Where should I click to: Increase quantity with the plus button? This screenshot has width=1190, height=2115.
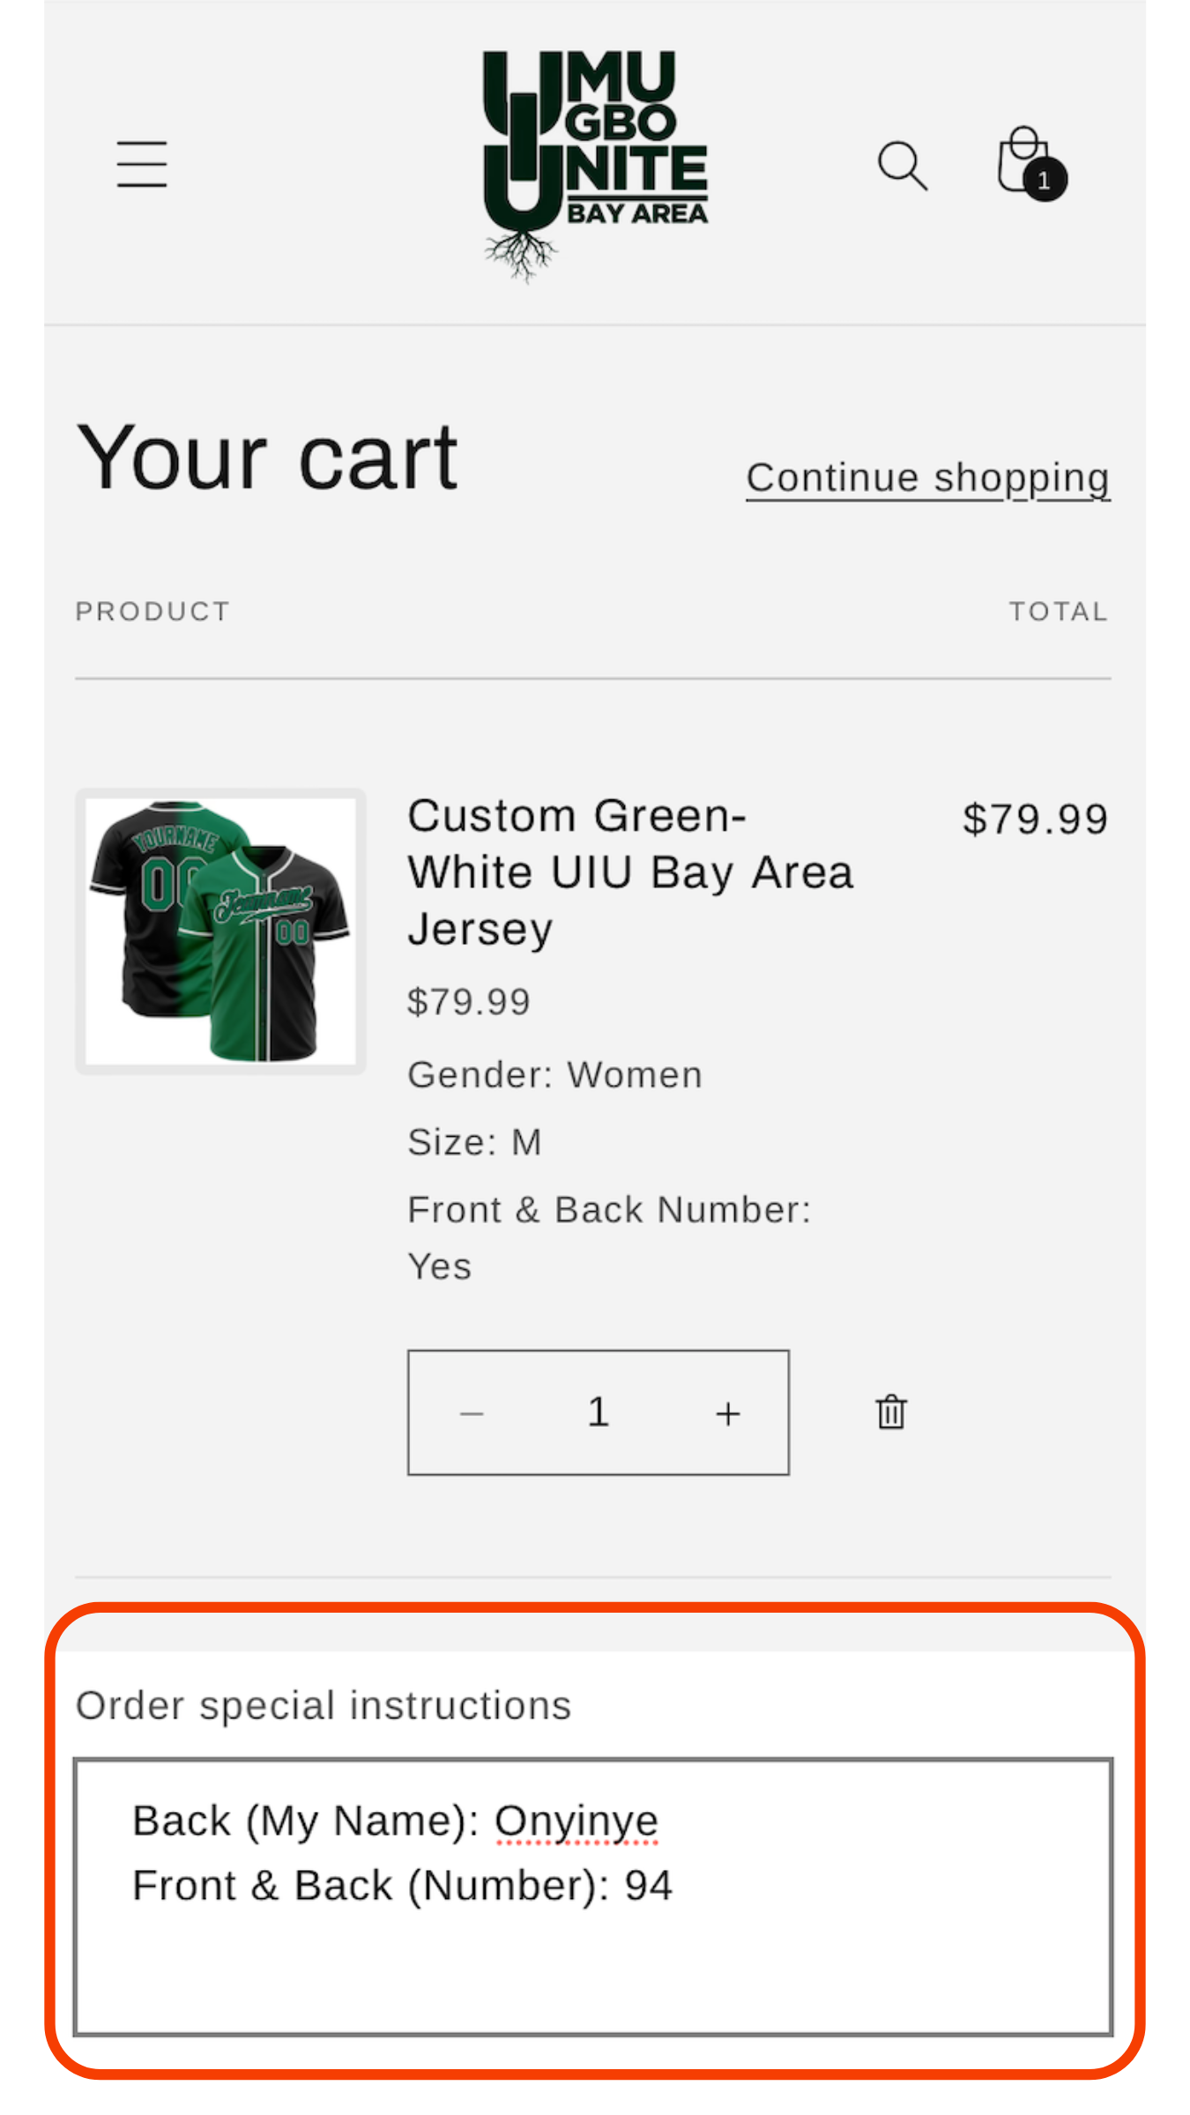727,1414
